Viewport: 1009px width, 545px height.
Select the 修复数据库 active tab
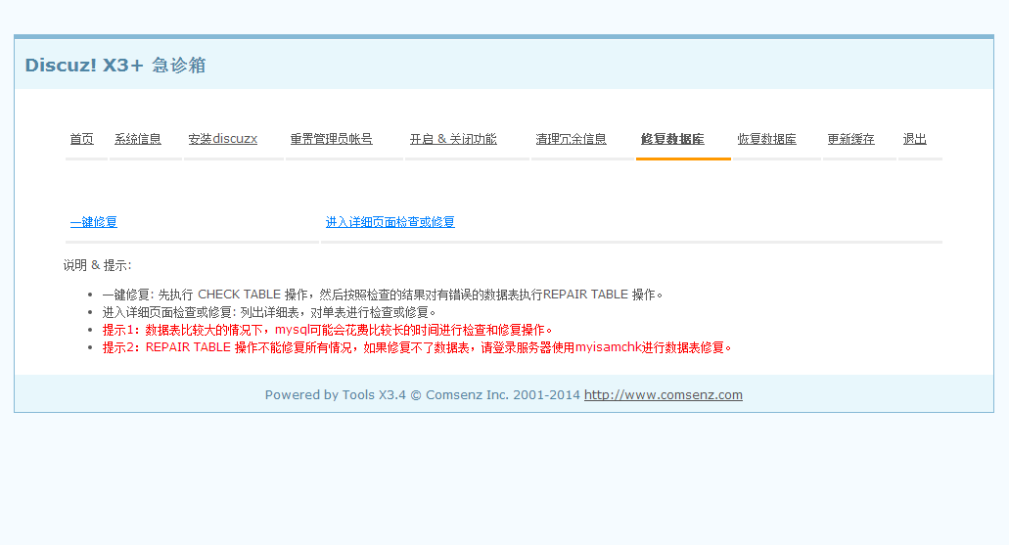point(672,138)
